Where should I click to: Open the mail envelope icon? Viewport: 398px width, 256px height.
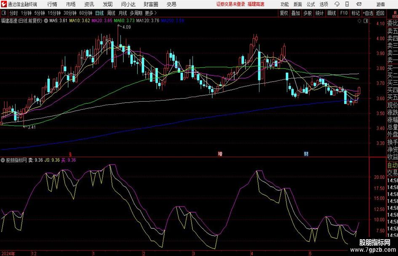coord(359,4)
